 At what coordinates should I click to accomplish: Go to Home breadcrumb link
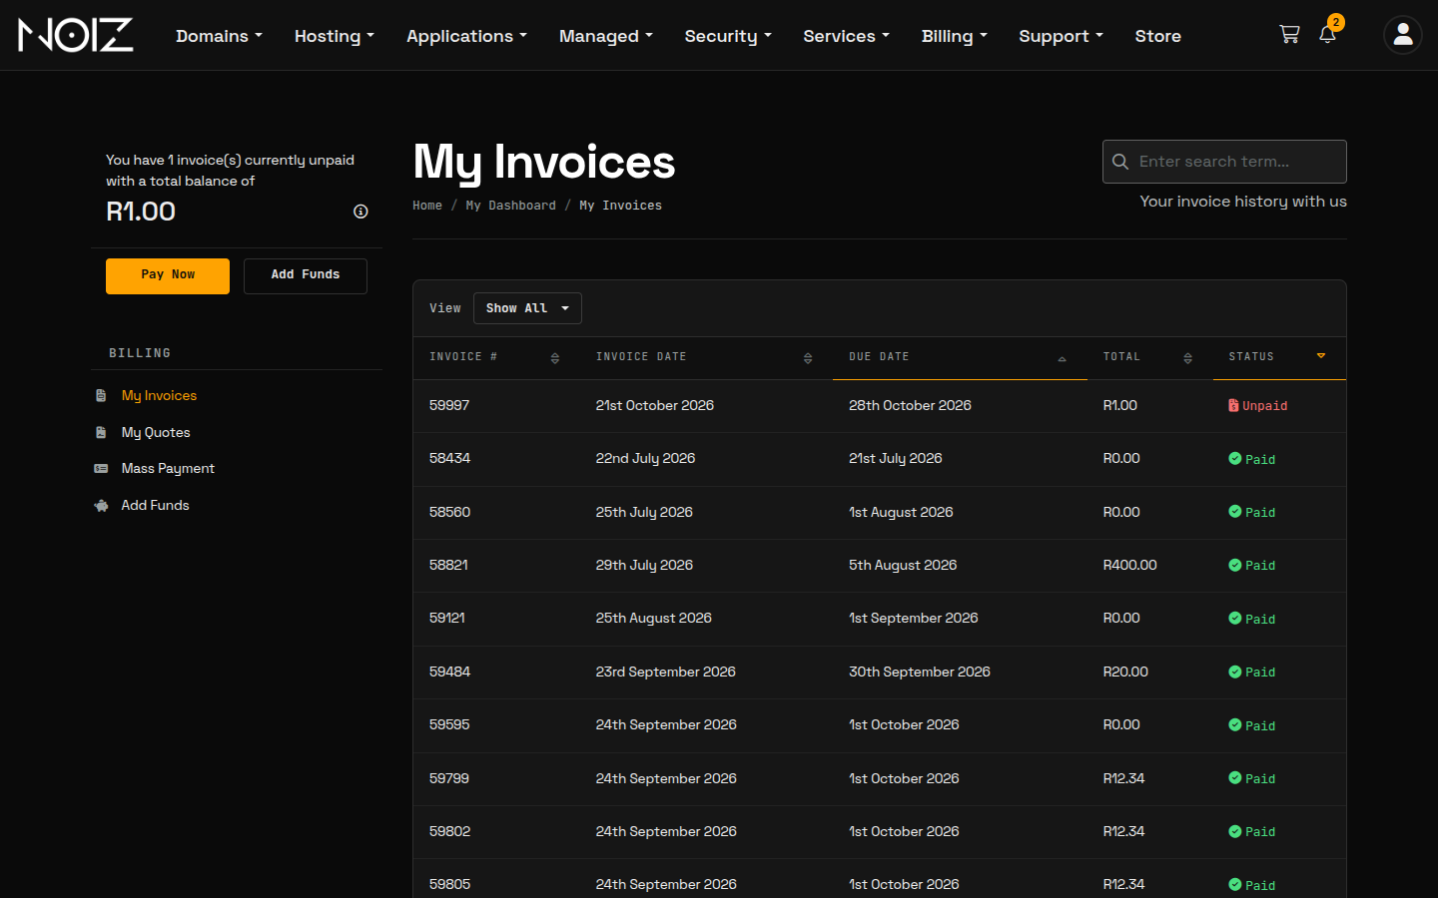pos(427,206)
